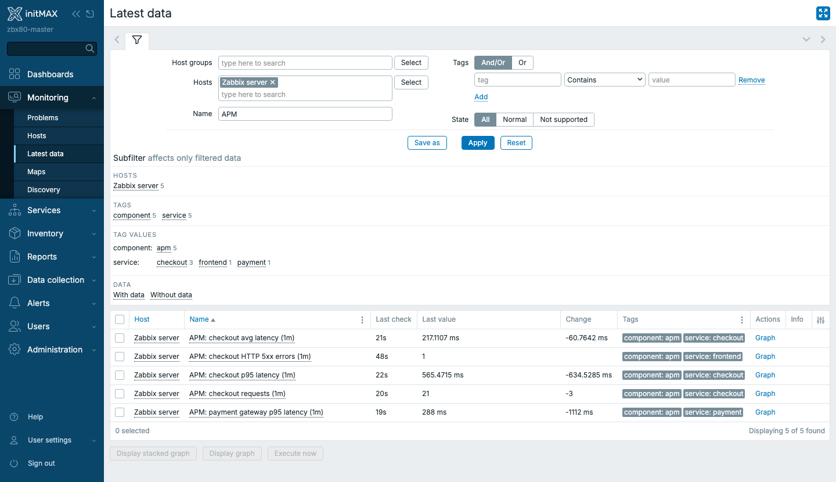The image size is (836, 482).
Task: Click the Save as button
Action: [x=427, y=143]
